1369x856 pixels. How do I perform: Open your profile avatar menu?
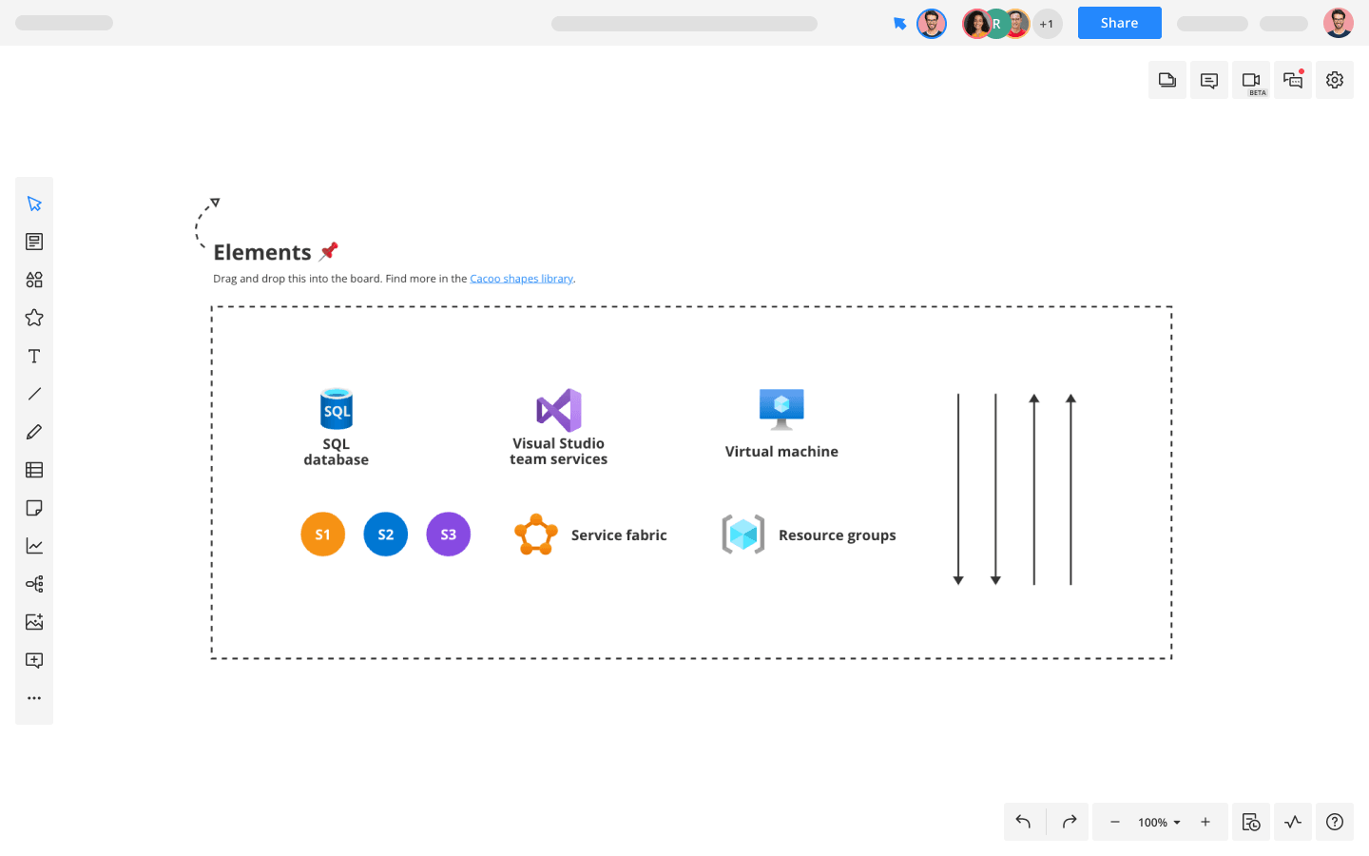coord(1339,23)
